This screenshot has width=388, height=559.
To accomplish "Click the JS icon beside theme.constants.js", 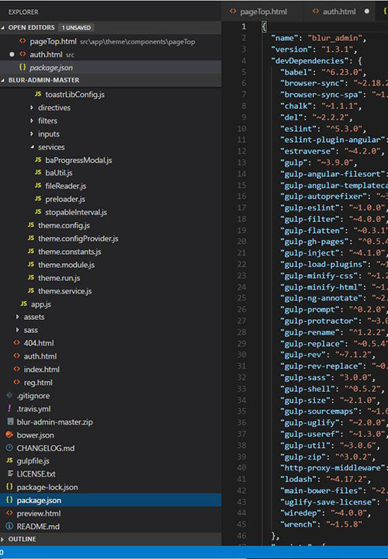I will [30, 252].
